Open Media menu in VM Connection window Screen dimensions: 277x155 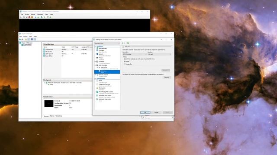click(x=33, y=14)
